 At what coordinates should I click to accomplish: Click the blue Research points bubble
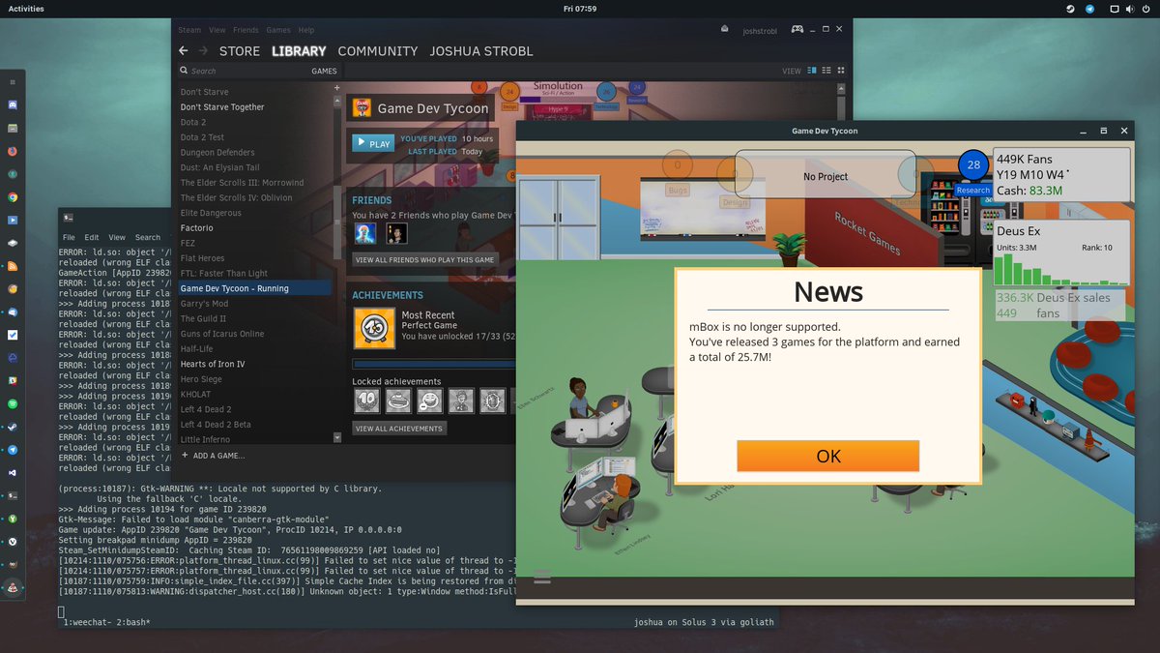[x=972, y=165]
